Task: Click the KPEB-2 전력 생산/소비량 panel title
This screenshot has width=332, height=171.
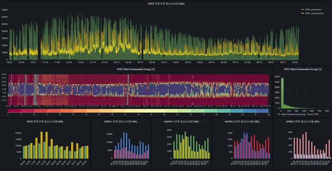Action: pos(303,122)
